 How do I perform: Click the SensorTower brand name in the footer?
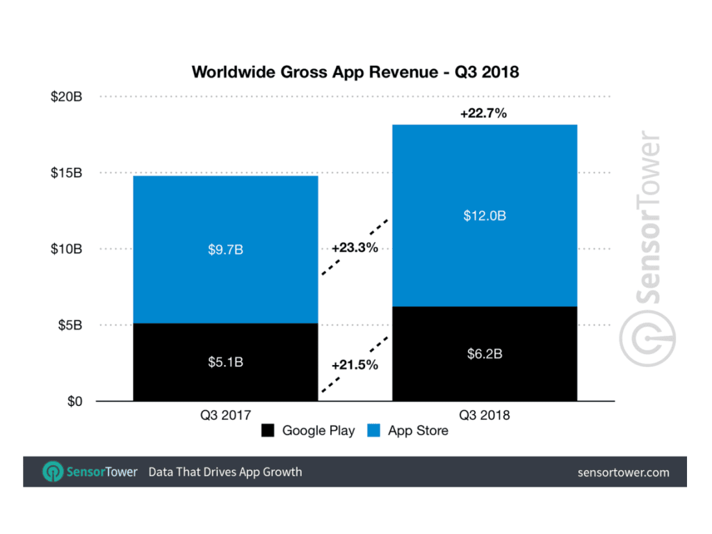click(x=102, y=472)
